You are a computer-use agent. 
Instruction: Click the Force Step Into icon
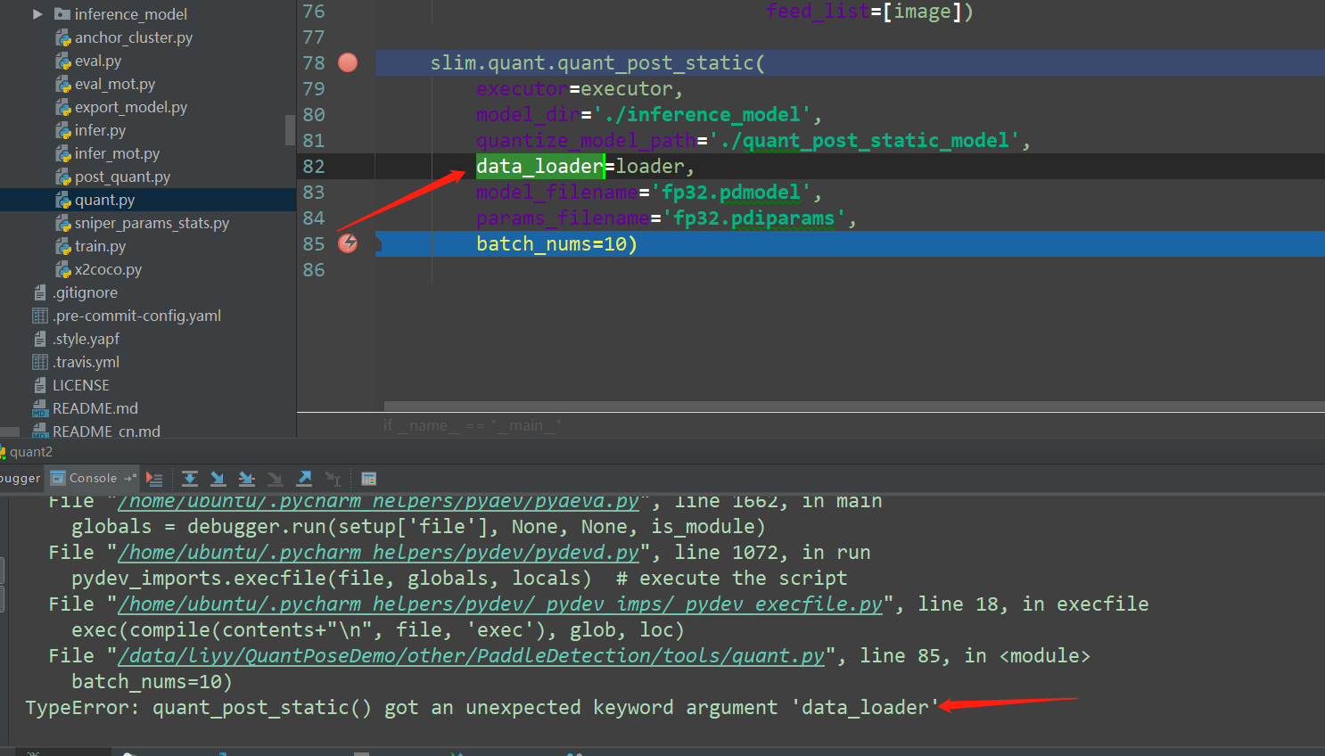(x=276, y=479)
